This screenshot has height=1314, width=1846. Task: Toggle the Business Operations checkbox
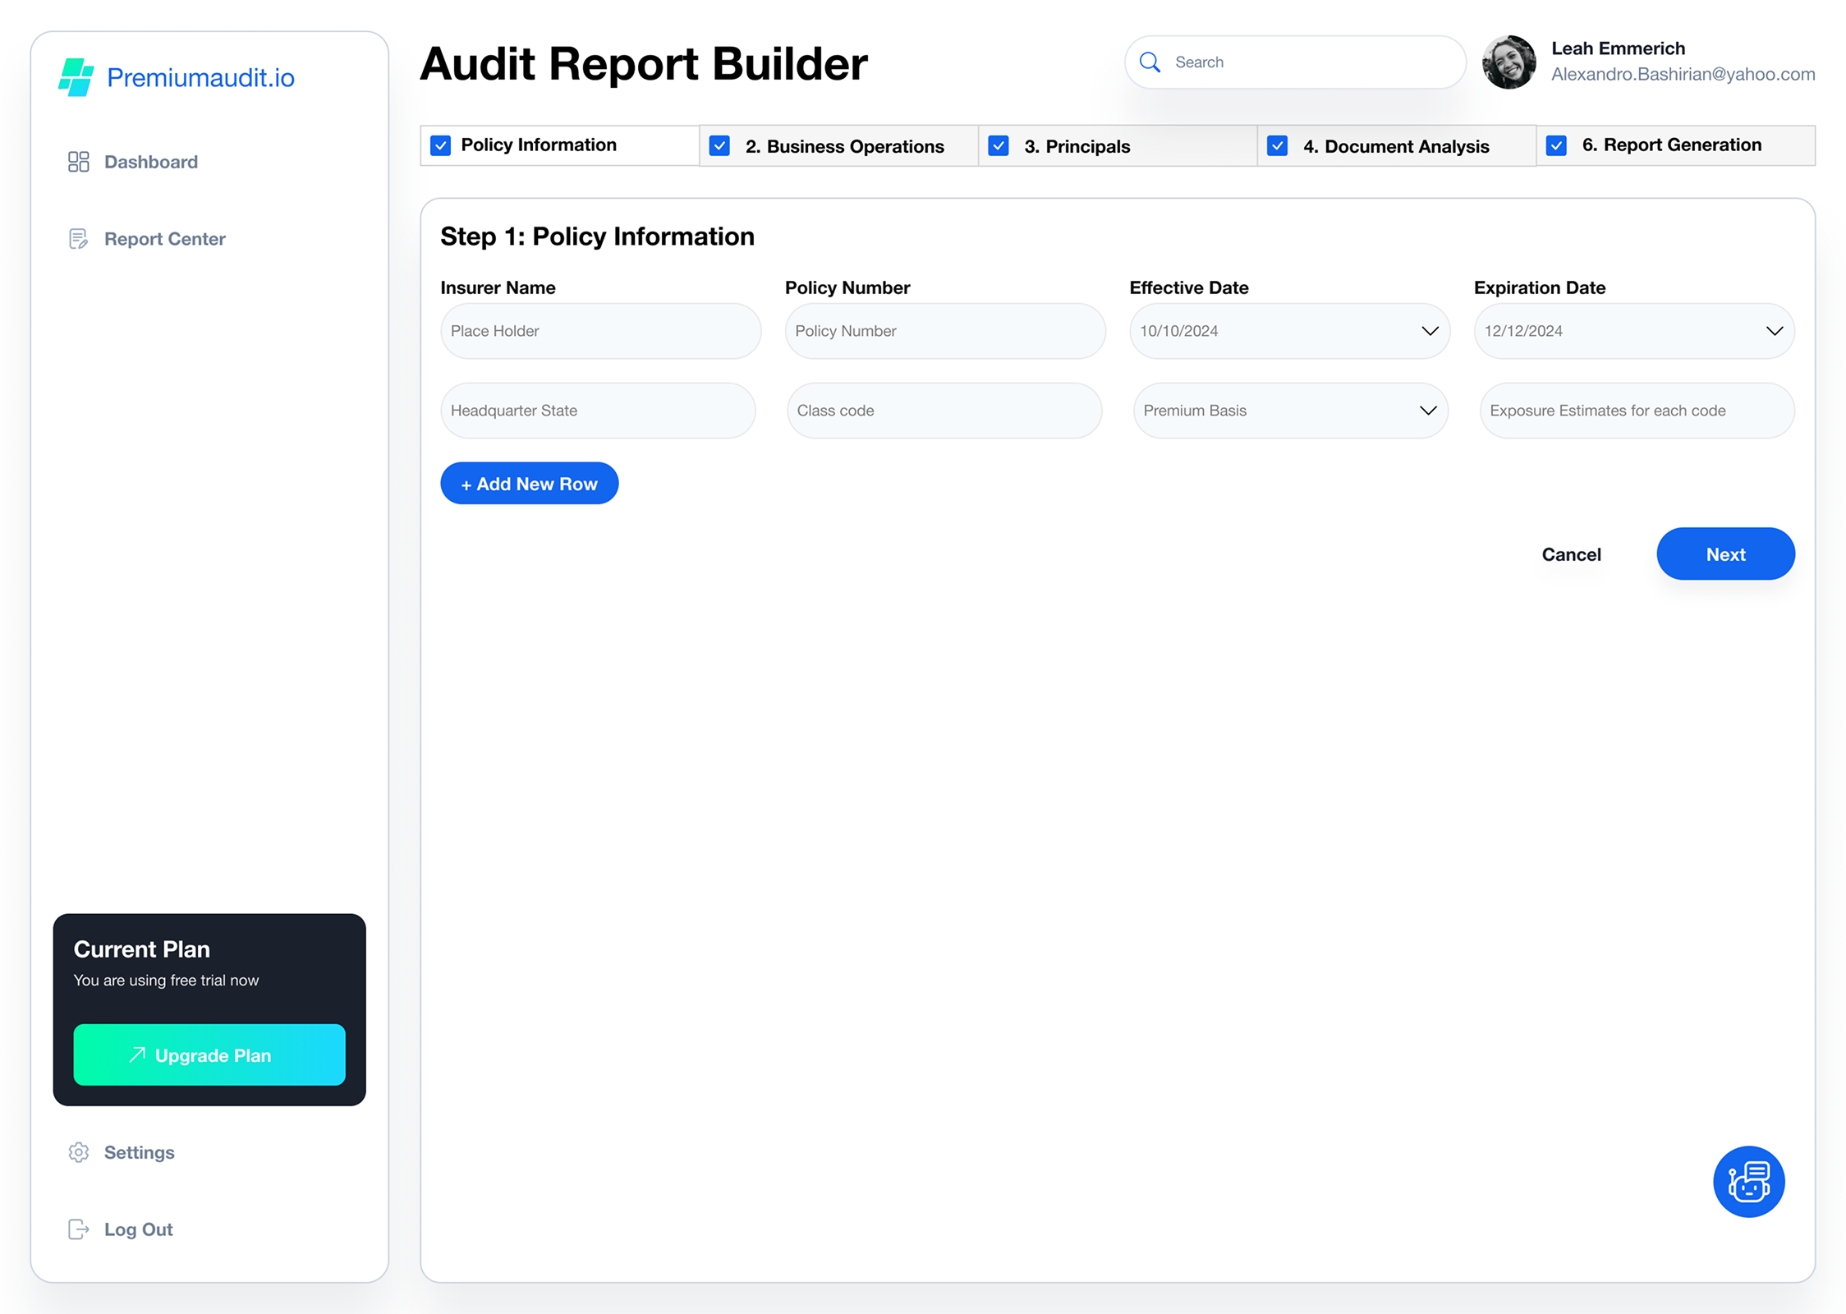coord(719,146)
